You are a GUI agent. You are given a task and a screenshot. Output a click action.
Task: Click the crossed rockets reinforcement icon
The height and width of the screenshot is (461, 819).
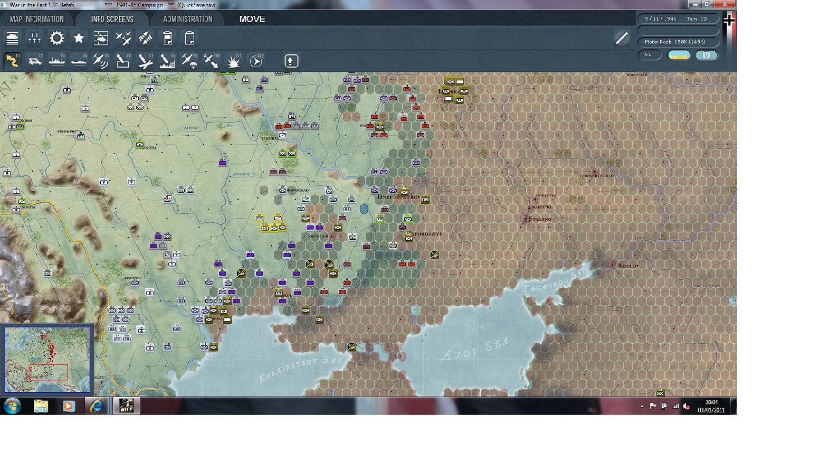click(145, 38)
